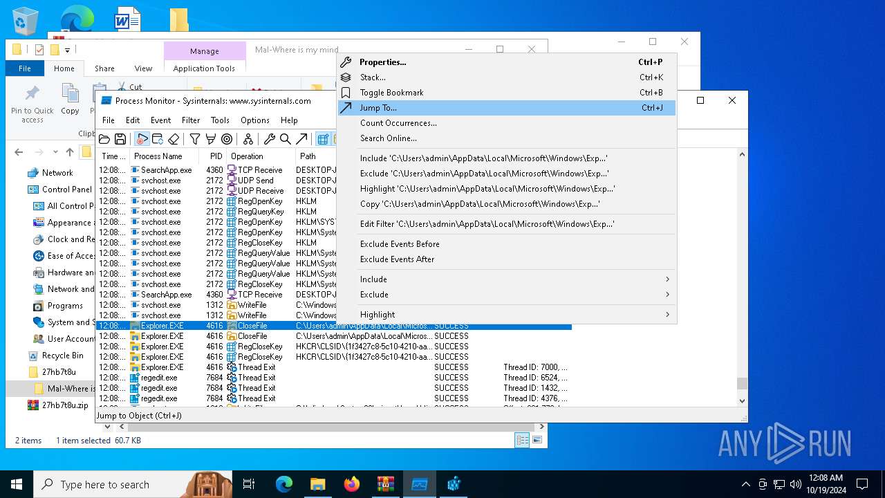Switch Explorer to large icons view
Image resolution: width=885 pixels, height=498 pixels.
click(537, 440)
